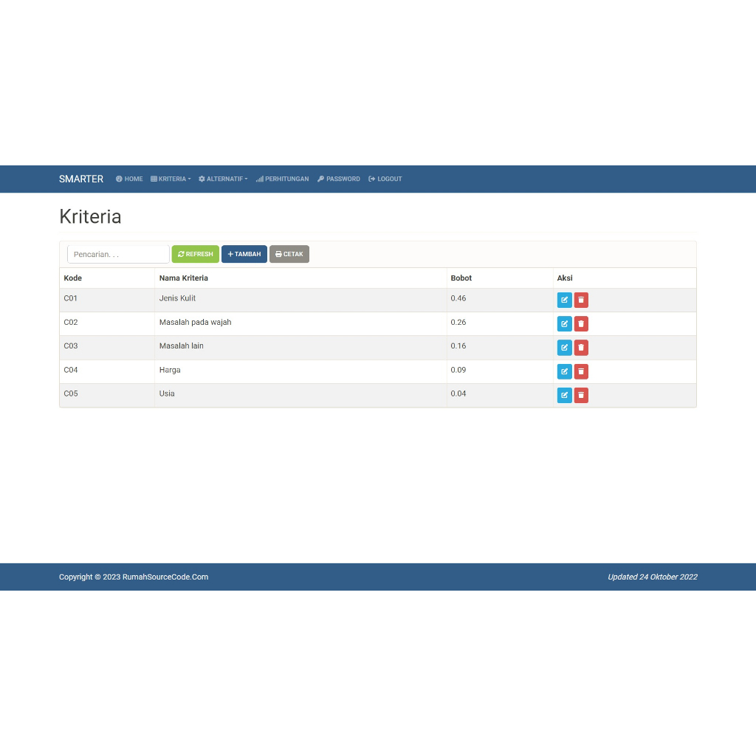Expand the Alternatif dropdown menu
756x756 pixels.
[223, 179]
